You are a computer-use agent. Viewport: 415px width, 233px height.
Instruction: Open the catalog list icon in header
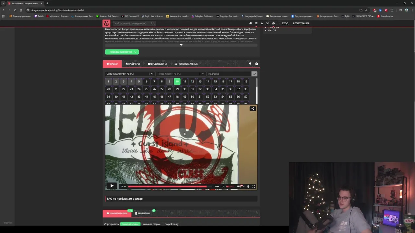256,23
